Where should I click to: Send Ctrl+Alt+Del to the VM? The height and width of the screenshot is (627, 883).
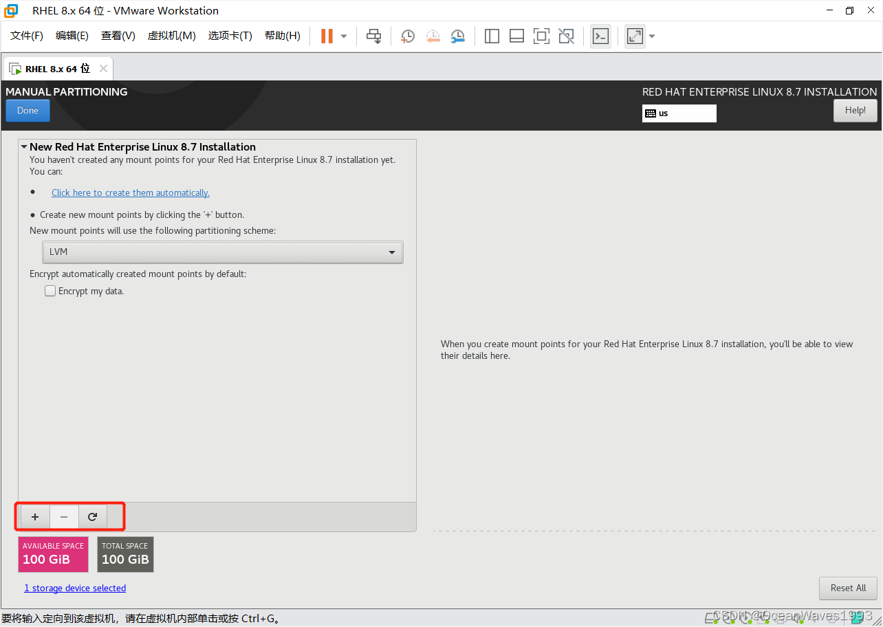point(373,36)
